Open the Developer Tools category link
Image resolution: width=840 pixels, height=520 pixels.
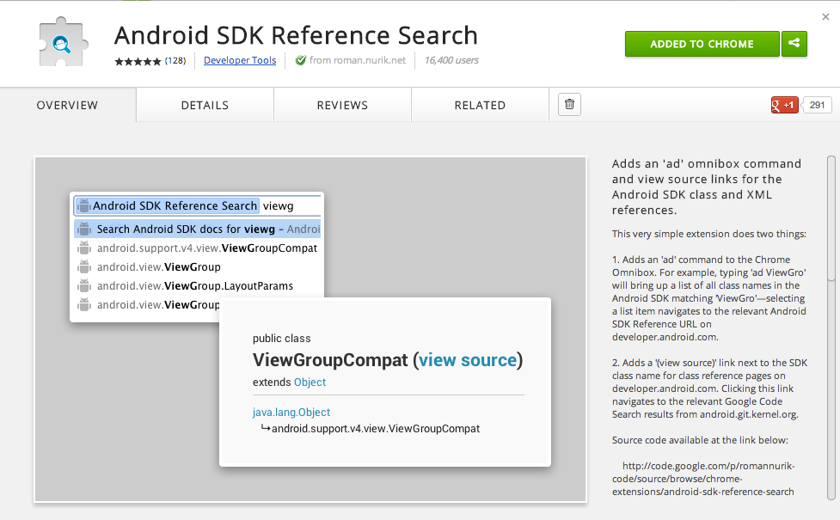tap(239, 60)
